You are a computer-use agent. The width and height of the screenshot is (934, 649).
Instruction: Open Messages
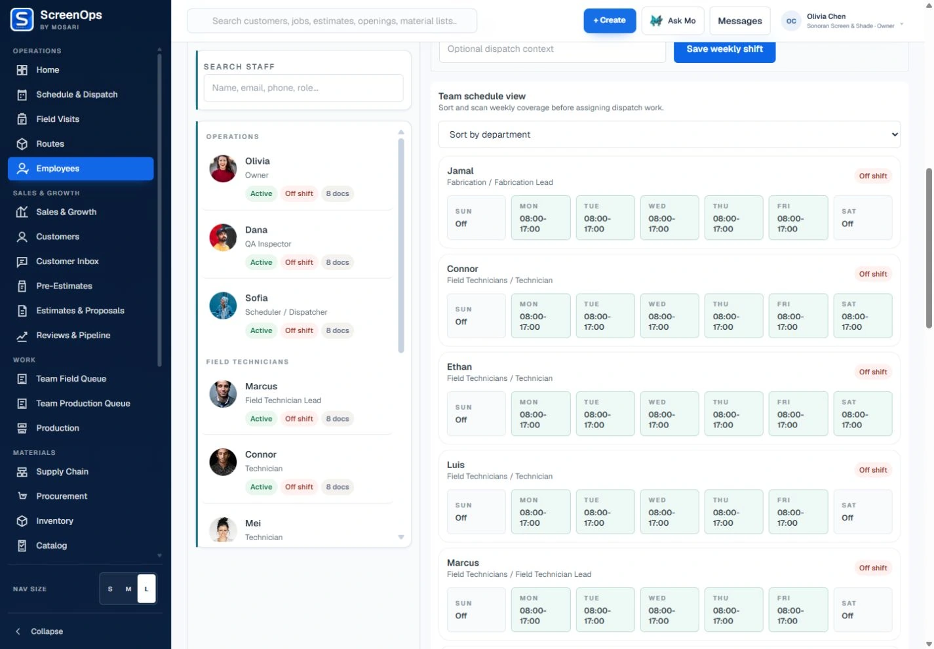coord(740,21)
